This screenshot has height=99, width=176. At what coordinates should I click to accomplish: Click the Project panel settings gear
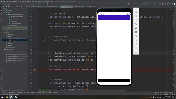[x=25, y=7]
